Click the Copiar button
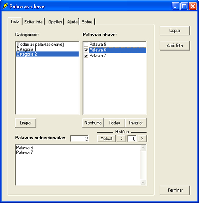 175,31
